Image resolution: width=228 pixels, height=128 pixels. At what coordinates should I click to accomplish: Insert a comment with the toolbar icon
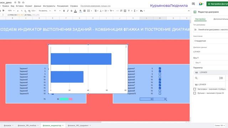click(121, 11)
